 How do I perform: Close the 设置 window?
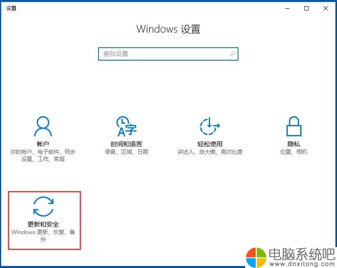tap(326, 8)
